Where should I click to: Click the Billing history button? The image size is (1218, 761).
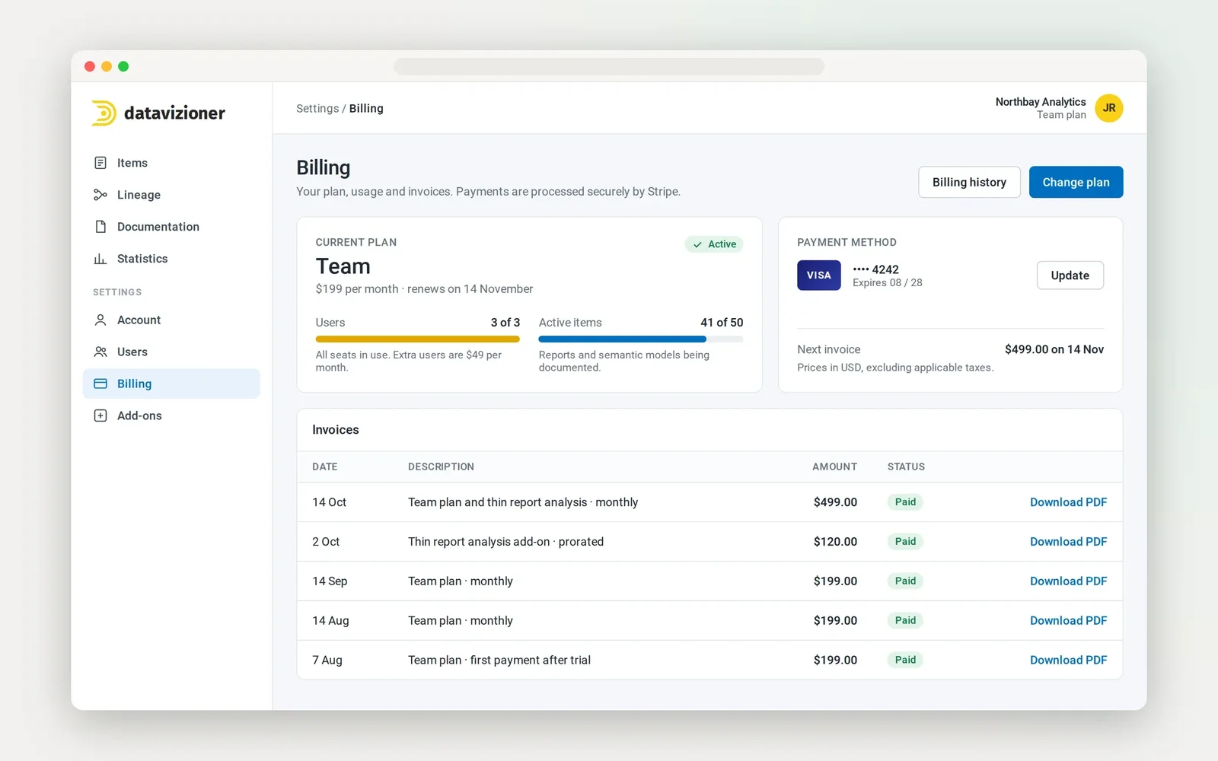969,182
